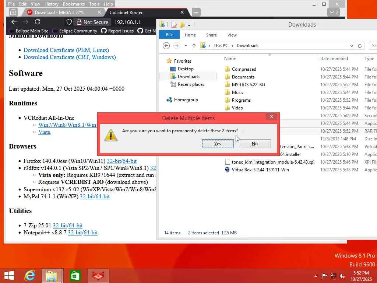
Task: Select the tonec_idm_integration_module xpi file
Action: pos(273,162)
